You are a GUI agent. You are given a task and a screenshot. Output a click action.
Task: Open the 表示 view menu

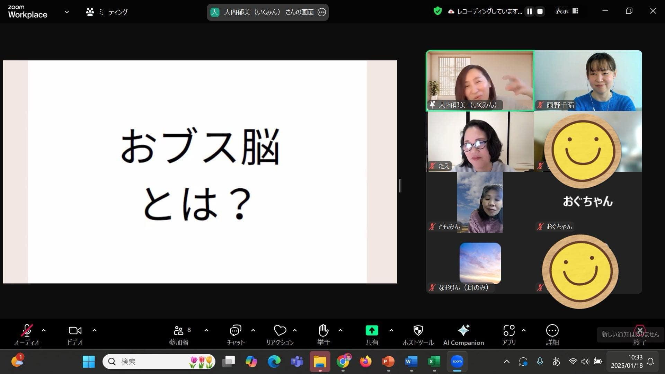[x=567, y=11]
